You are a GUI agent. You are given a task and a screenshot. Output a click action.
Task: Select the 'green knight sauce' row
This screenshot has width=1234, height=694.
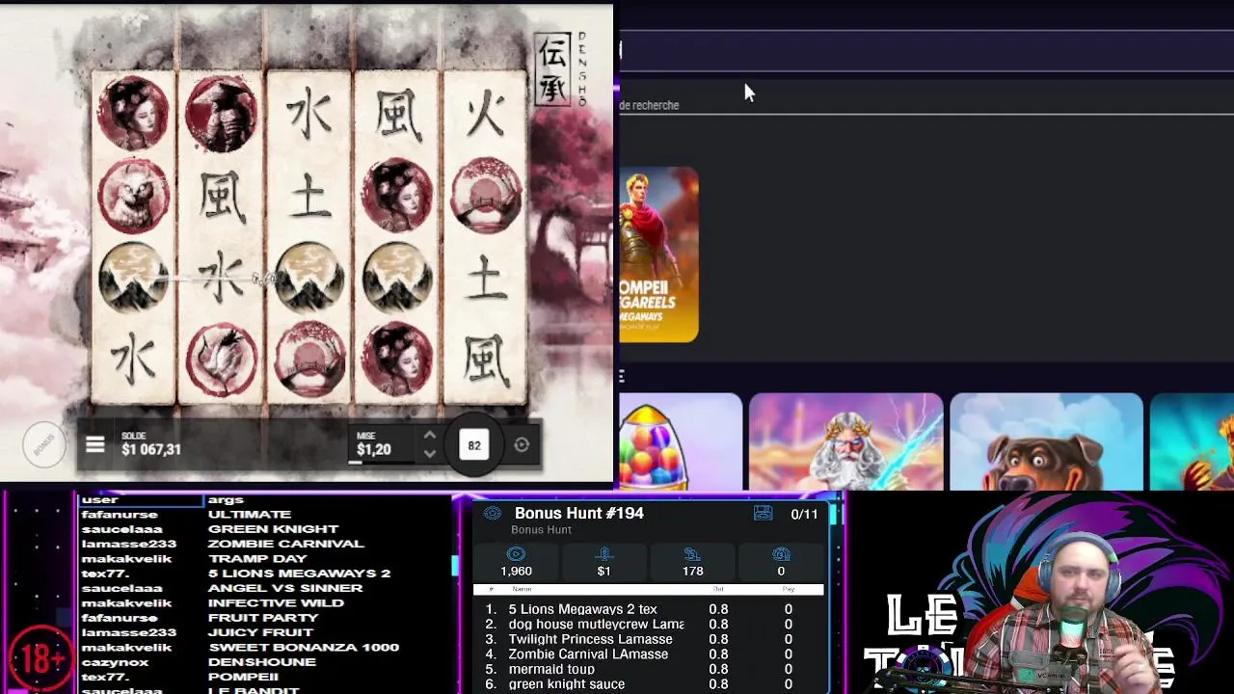pos(648,684)
